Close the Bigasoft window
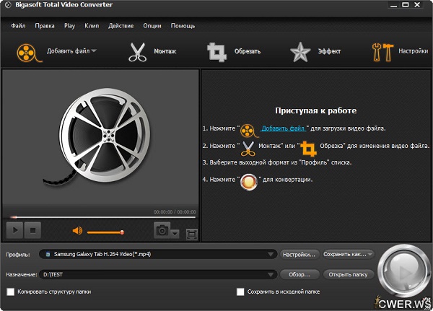Screen dimensions: 433x311 click(418, 5)
